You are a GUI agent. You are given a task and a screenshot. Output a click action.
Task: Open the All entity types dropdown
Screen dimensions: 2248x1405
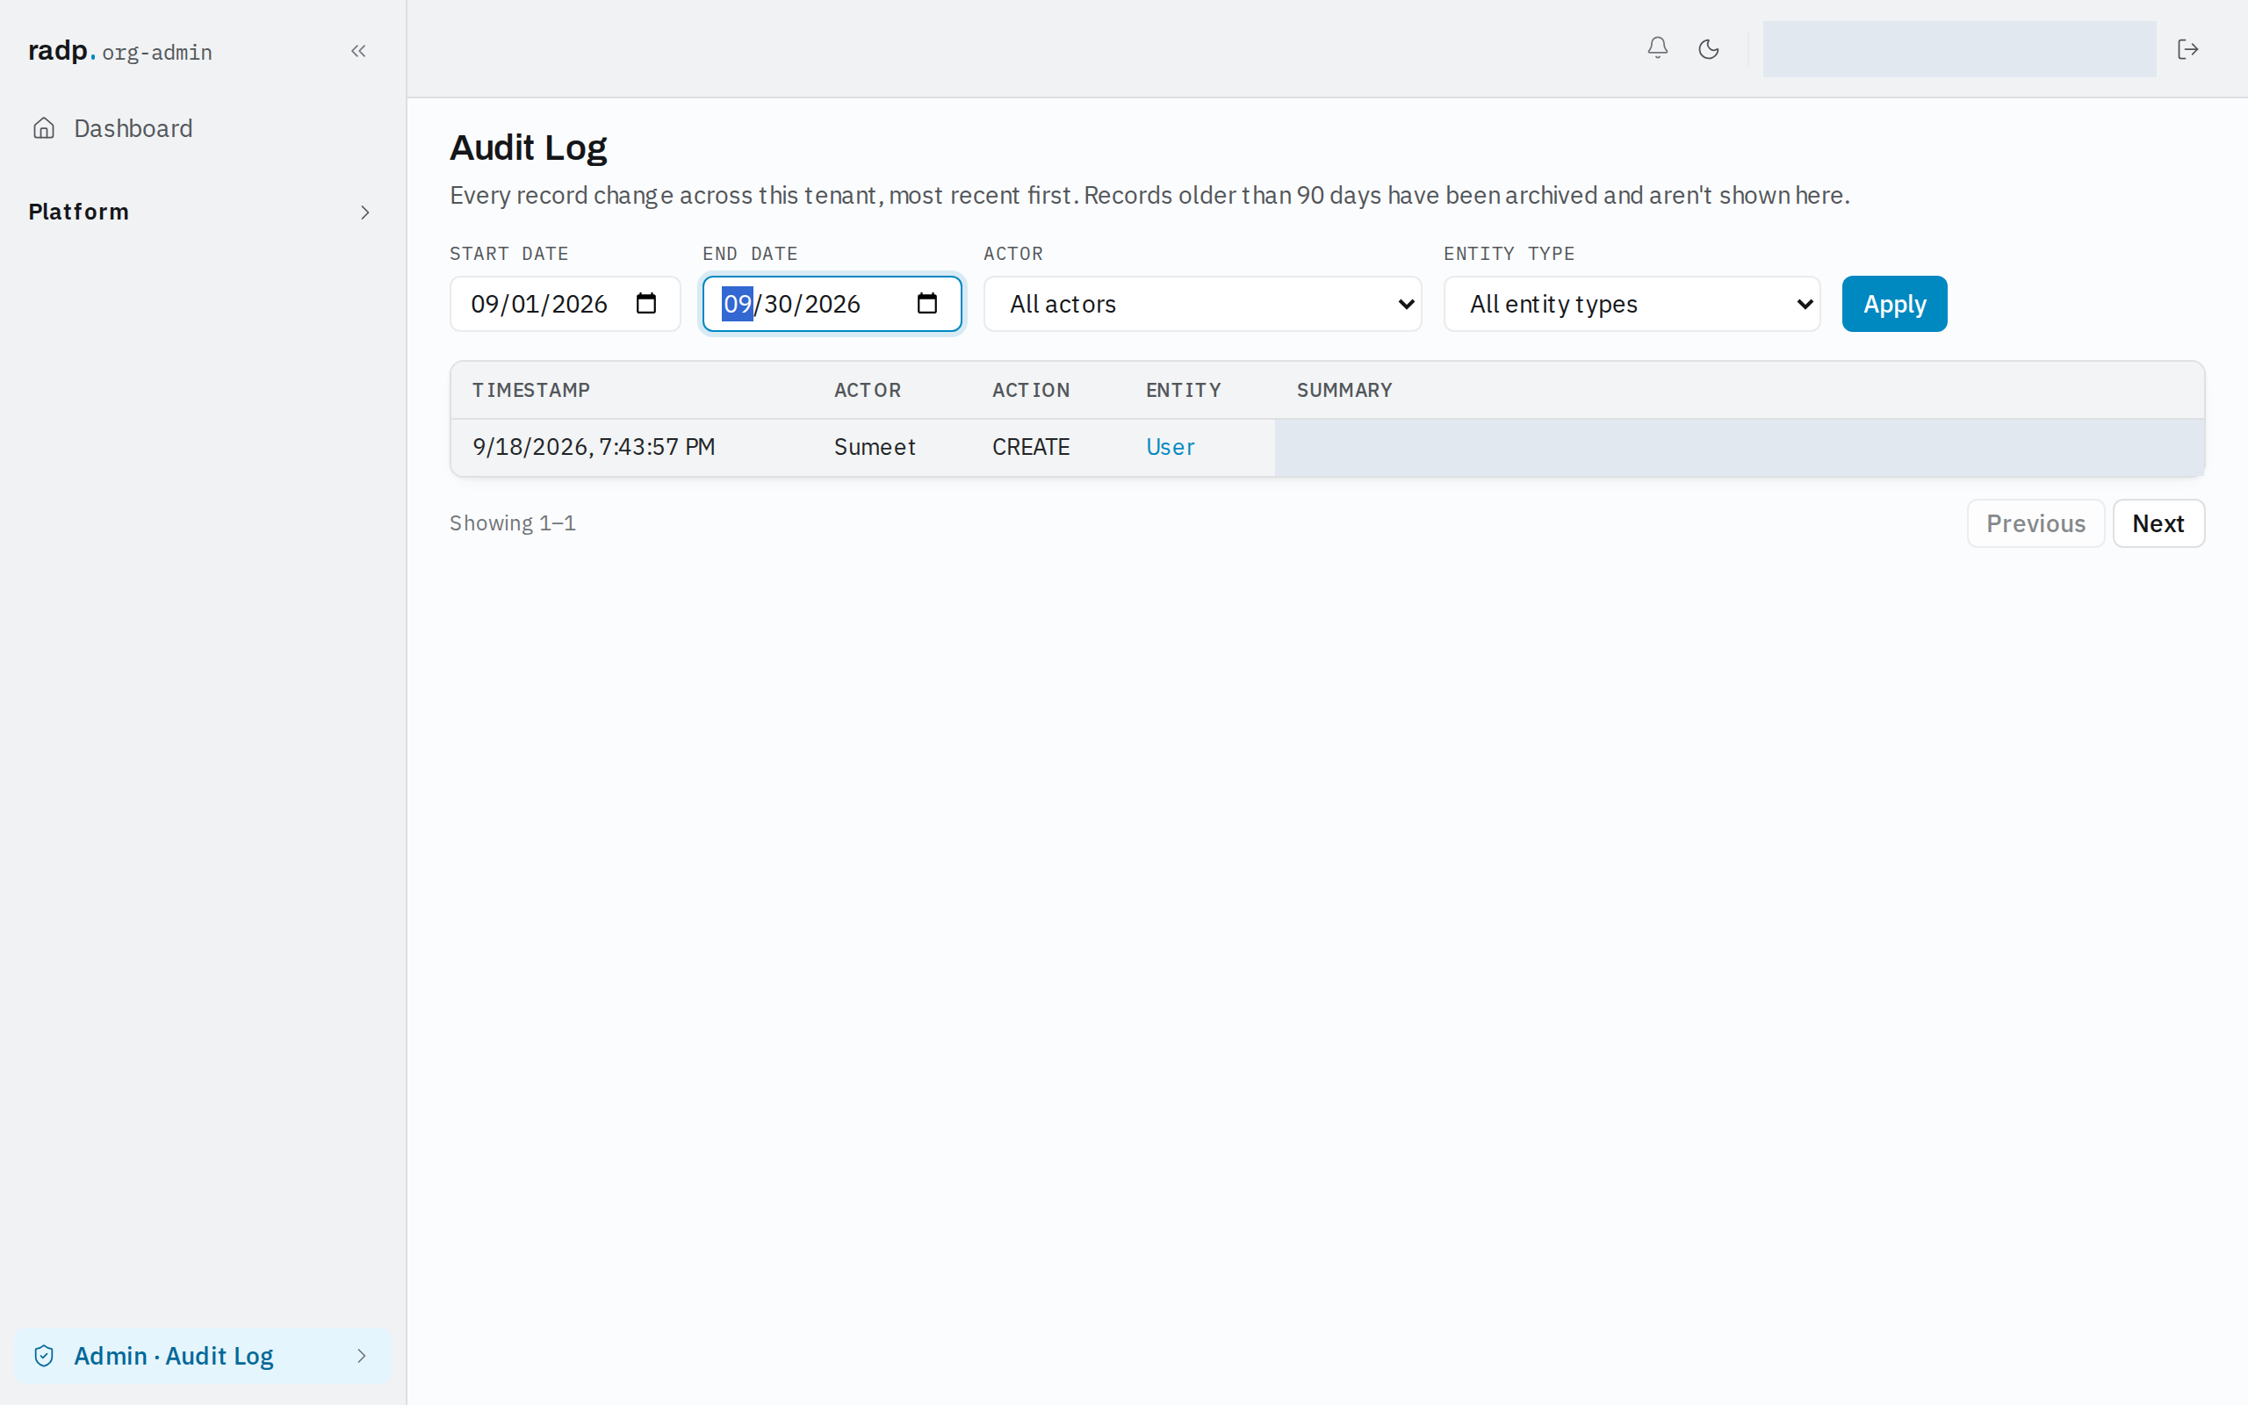[x=1632, y=304]
